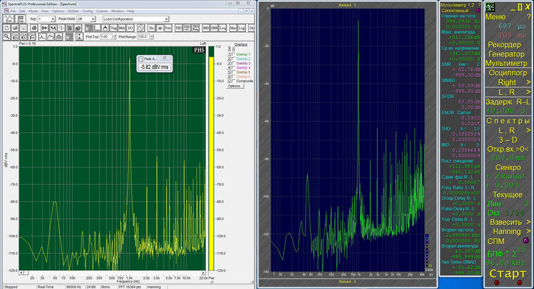Select the narrowband peak plot icon
This screenshot has height=289, width=534.
[x=42, y=37]
